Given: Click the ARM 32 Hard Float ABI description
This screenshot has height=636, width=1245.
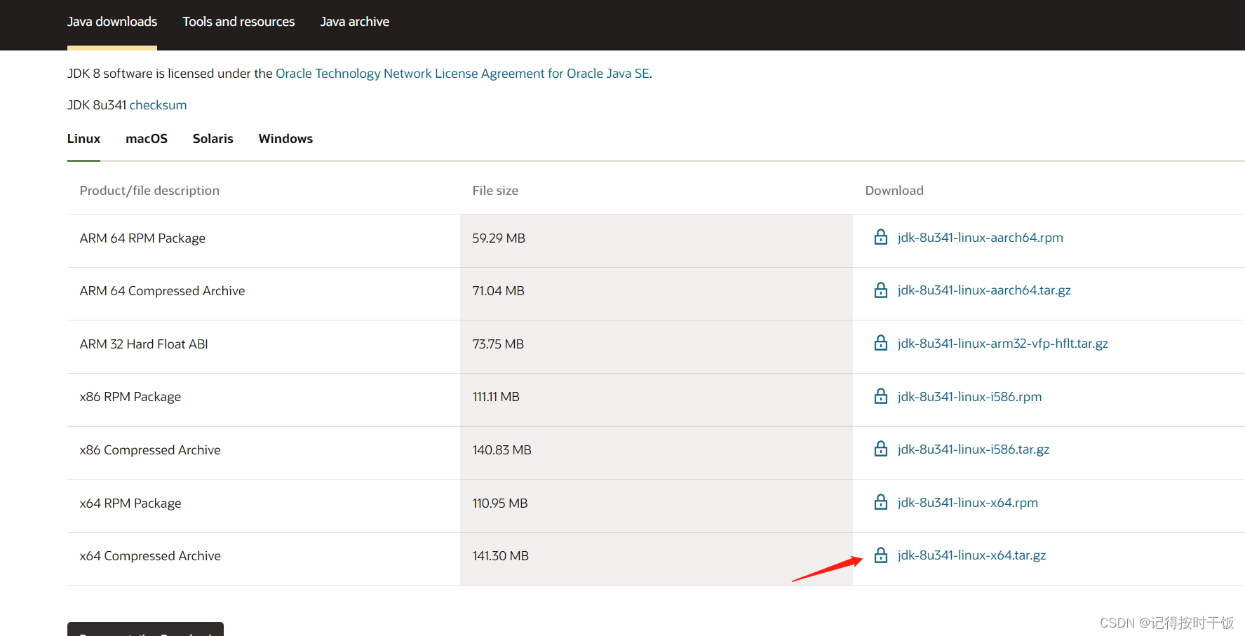Looking at the screenshot, I should pyautogui.click(x=144, y=344).
